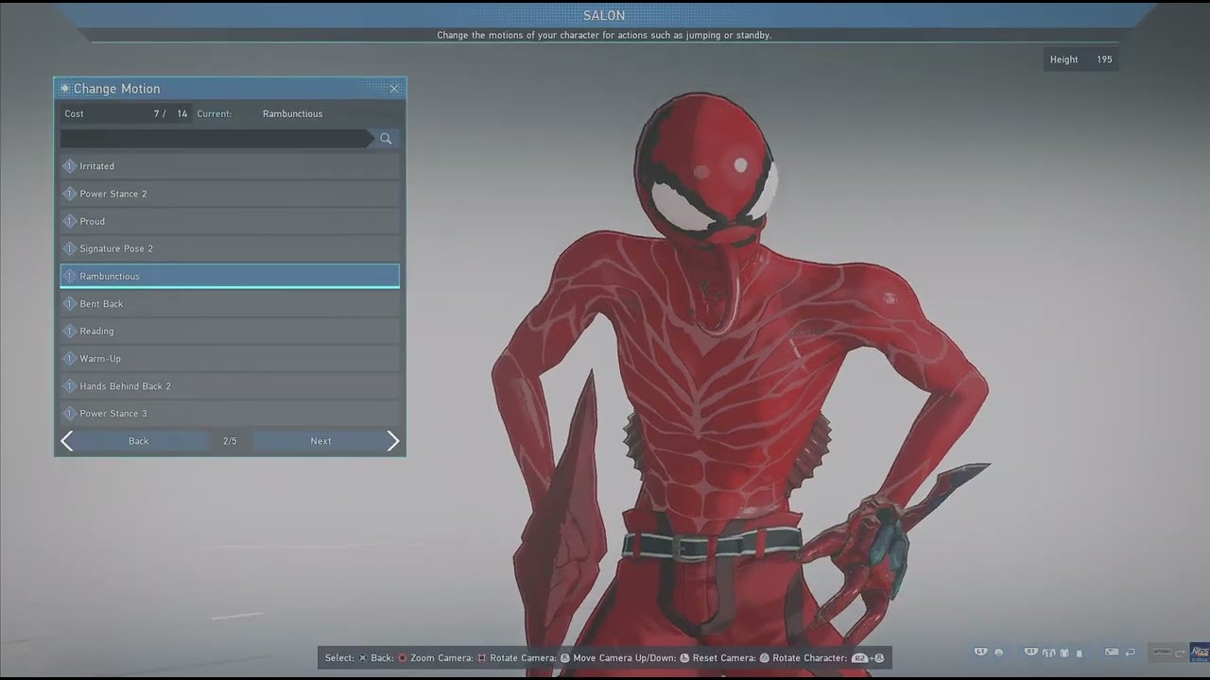
Task: Click the Back page button
Action: pos(139,441)
